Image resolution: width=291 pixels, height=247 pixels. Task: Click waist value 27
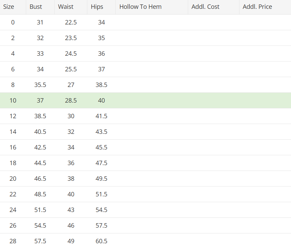pos(71,85)
